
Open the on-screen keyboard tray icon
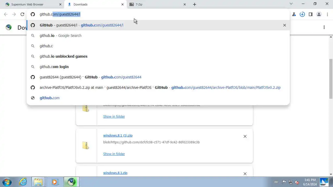pos(276,182)
